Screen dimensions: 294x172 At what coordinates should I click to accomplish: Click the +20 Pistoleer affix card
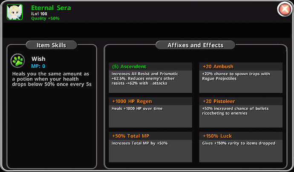pyautogui.click(x=240, y=112)
